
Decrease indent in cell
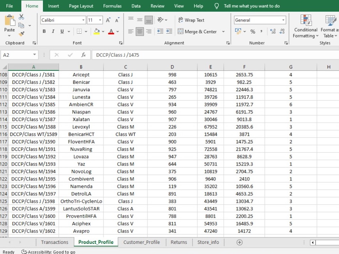(x=160, y=31)
